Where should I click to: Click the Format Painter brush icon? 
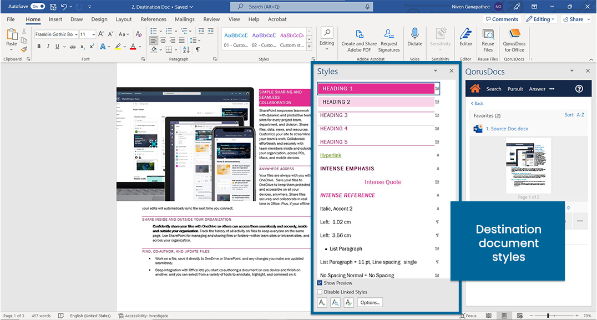point(24,49)
